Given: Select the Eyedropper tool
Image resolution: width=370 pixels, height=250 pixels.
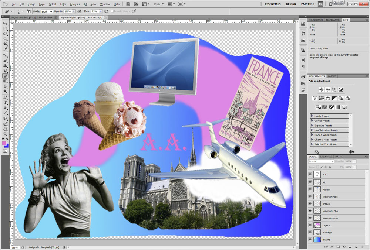Looking at the screenshot, I should (x=6, y=49).
